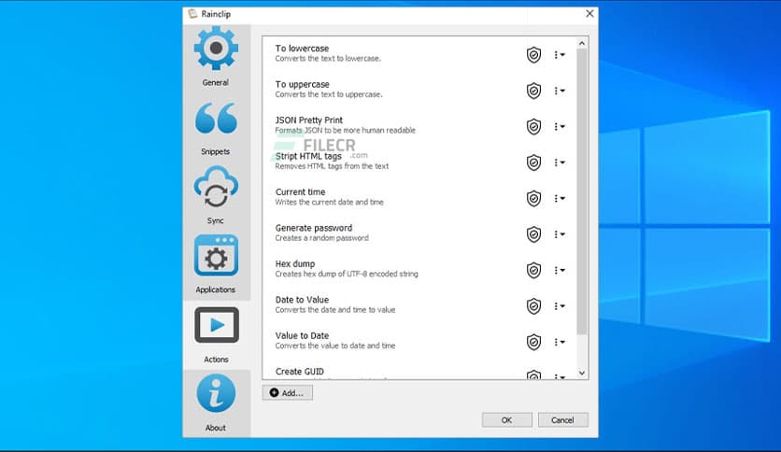Open the Snippets quotation mark icon
The width and height of the screenshot is (781, 452).
[216, 118]
